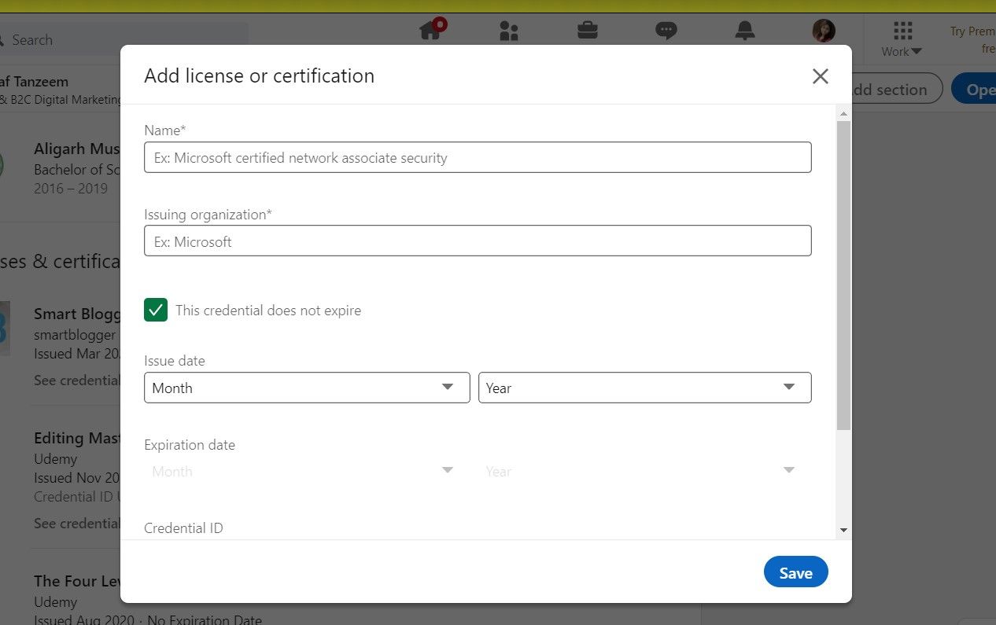Click the 2016 – 2019 education dates
996x625 pixels.
(x=71, y=189)
